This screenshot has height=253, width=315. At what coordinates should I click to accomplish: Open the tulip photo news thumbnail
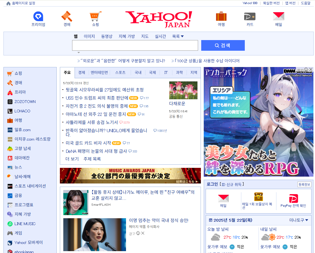click(x=183, y=90)
